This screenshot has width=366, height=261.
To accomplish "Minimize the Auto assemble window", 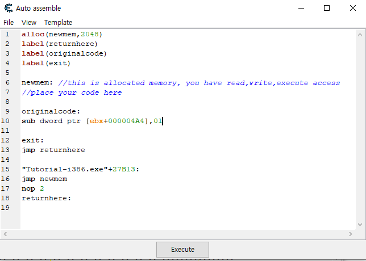I will click(301, 8).
